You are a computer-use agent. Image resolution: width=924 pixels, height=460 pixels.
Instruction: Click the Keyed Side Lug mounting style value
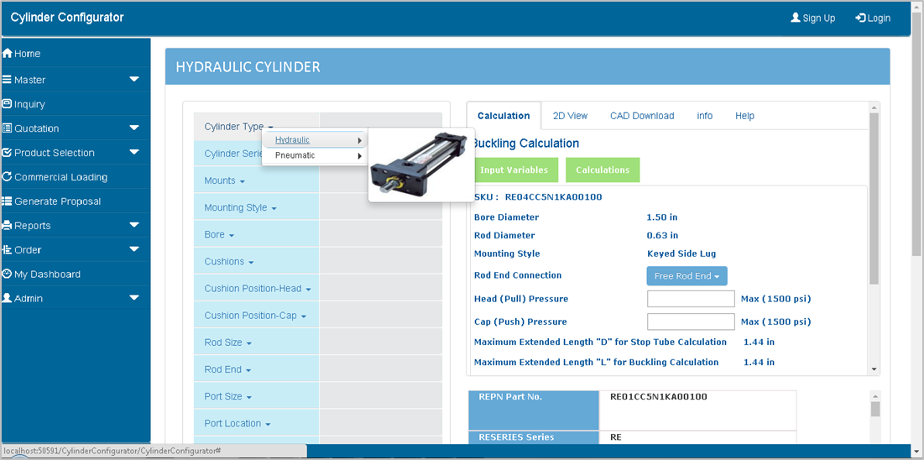[x=681, y=254]
